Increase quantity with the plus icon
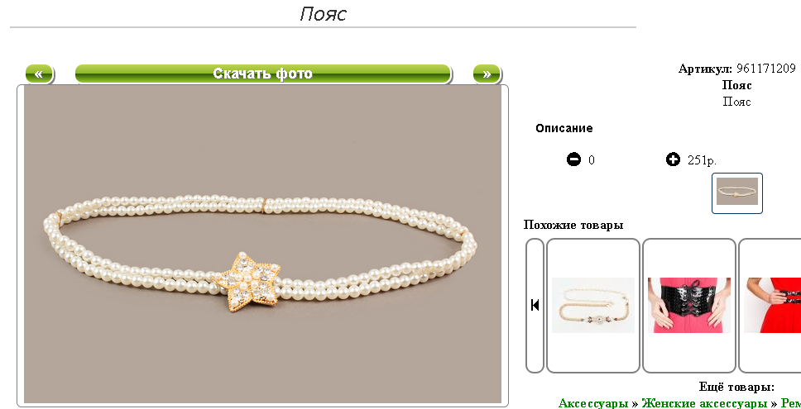 [x=674, y=159]
